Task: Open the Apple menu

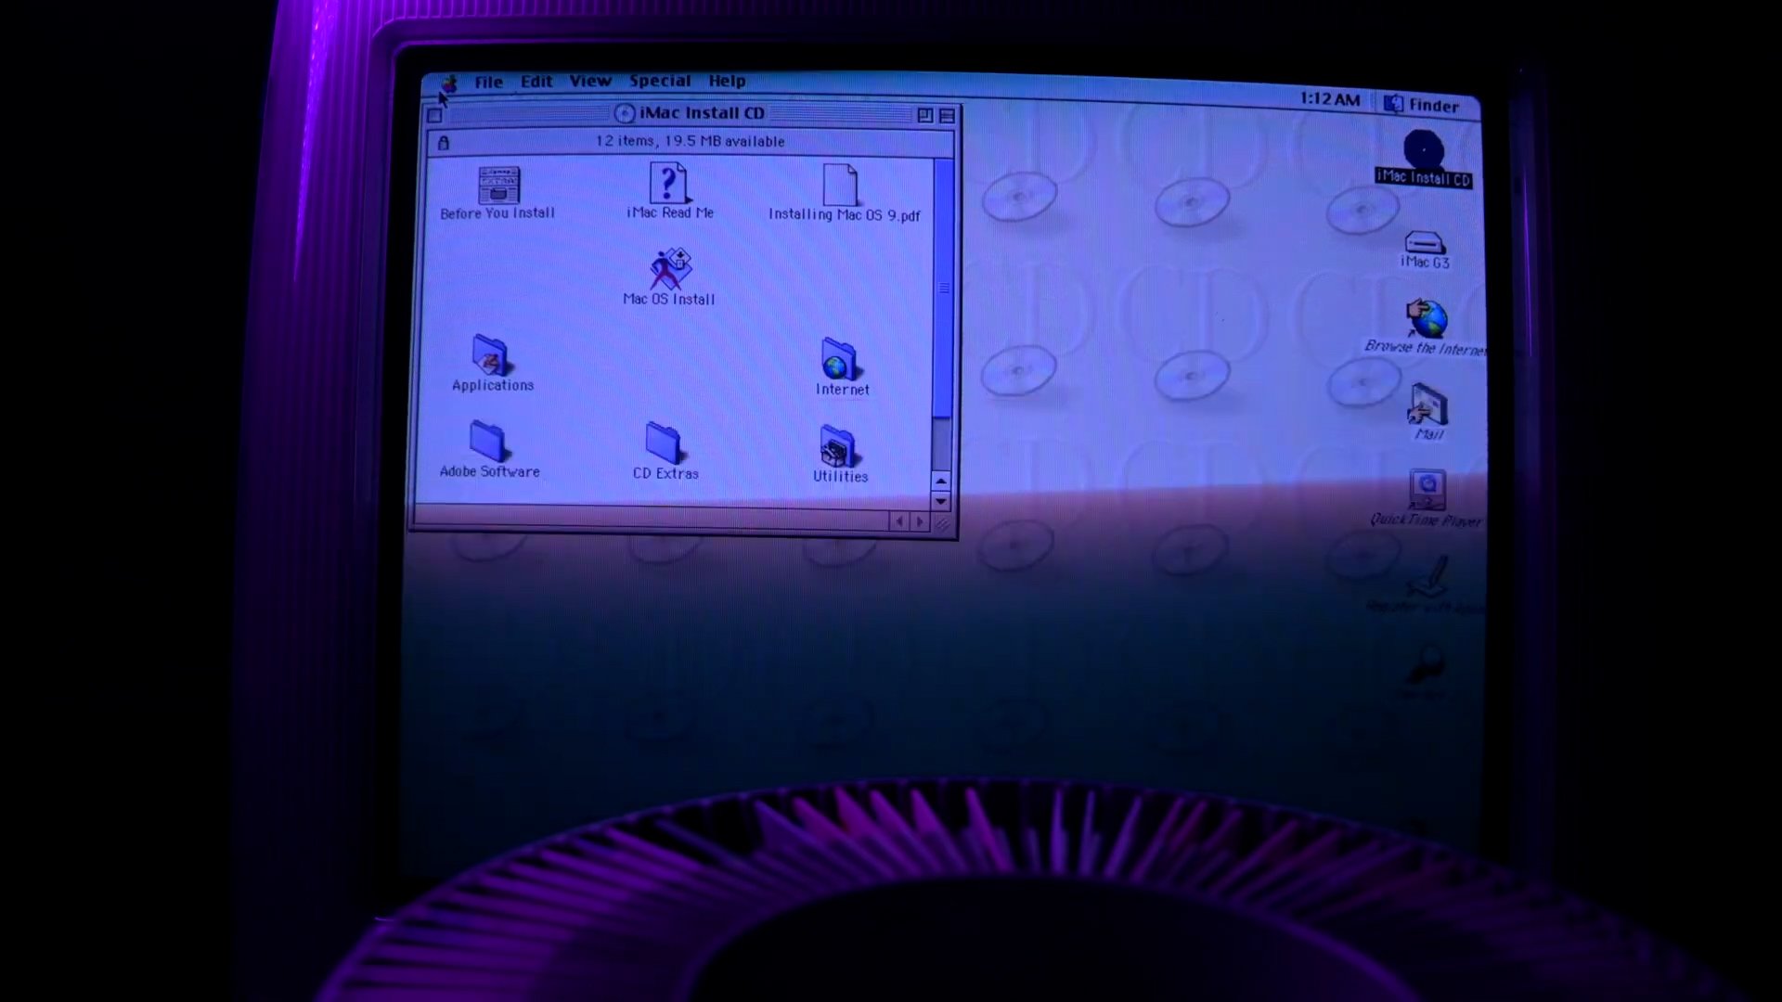Action: coord(449,83)
